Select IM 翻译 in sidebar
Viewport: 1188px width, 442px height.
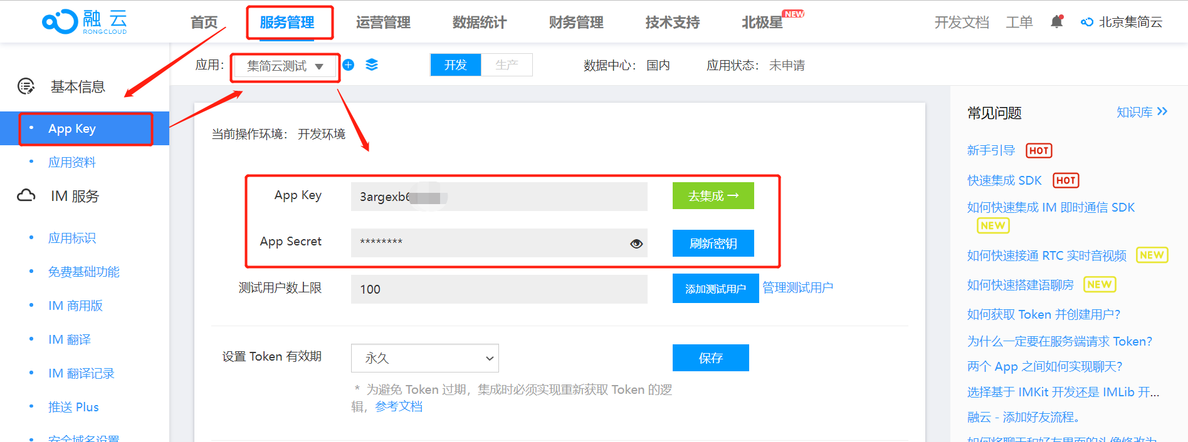[x=70, y=339]
